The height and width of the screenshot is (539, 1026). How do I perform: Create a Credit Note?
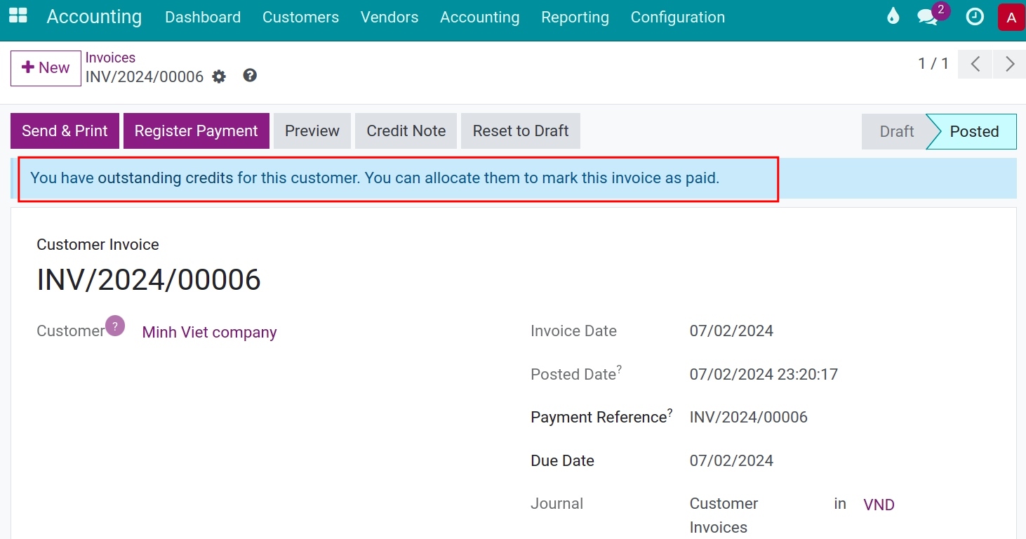point(406,131)
